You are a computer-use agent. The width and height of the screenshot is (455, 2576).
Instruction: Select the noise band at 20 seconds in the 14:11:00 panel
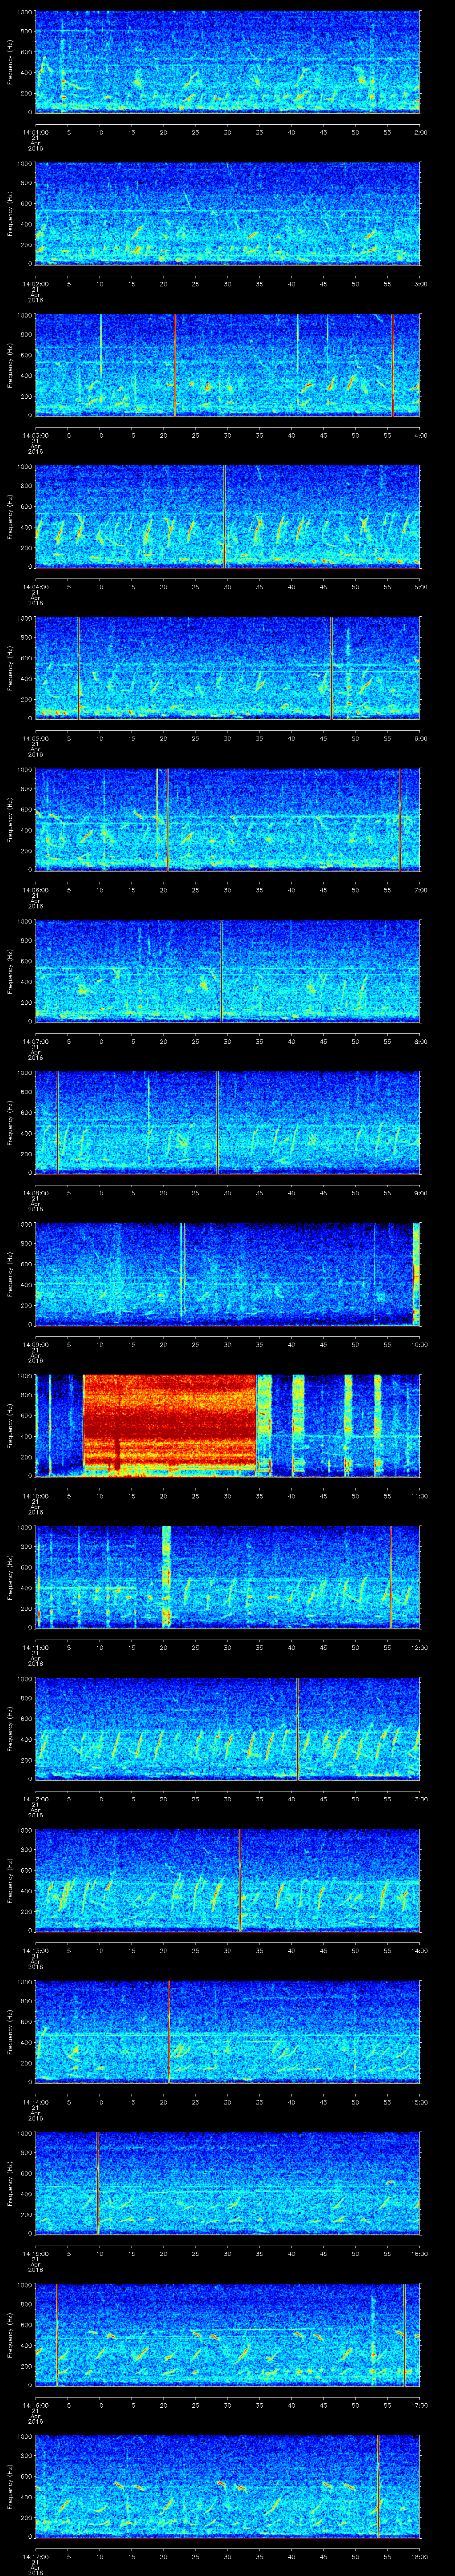pyautogui.click(x=166, y=1578)
